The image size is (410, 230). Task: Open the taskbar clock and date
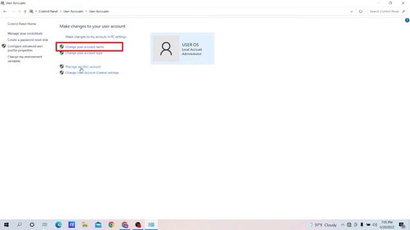point(387,225)
